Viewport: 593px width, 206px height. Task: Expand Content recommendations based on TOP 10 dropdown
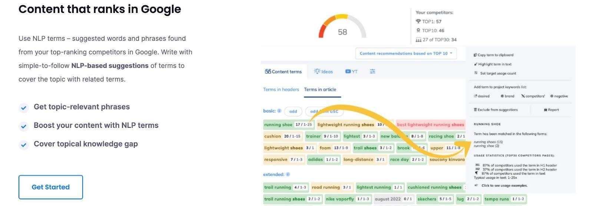pyautogui.click(x=406, y=53)
